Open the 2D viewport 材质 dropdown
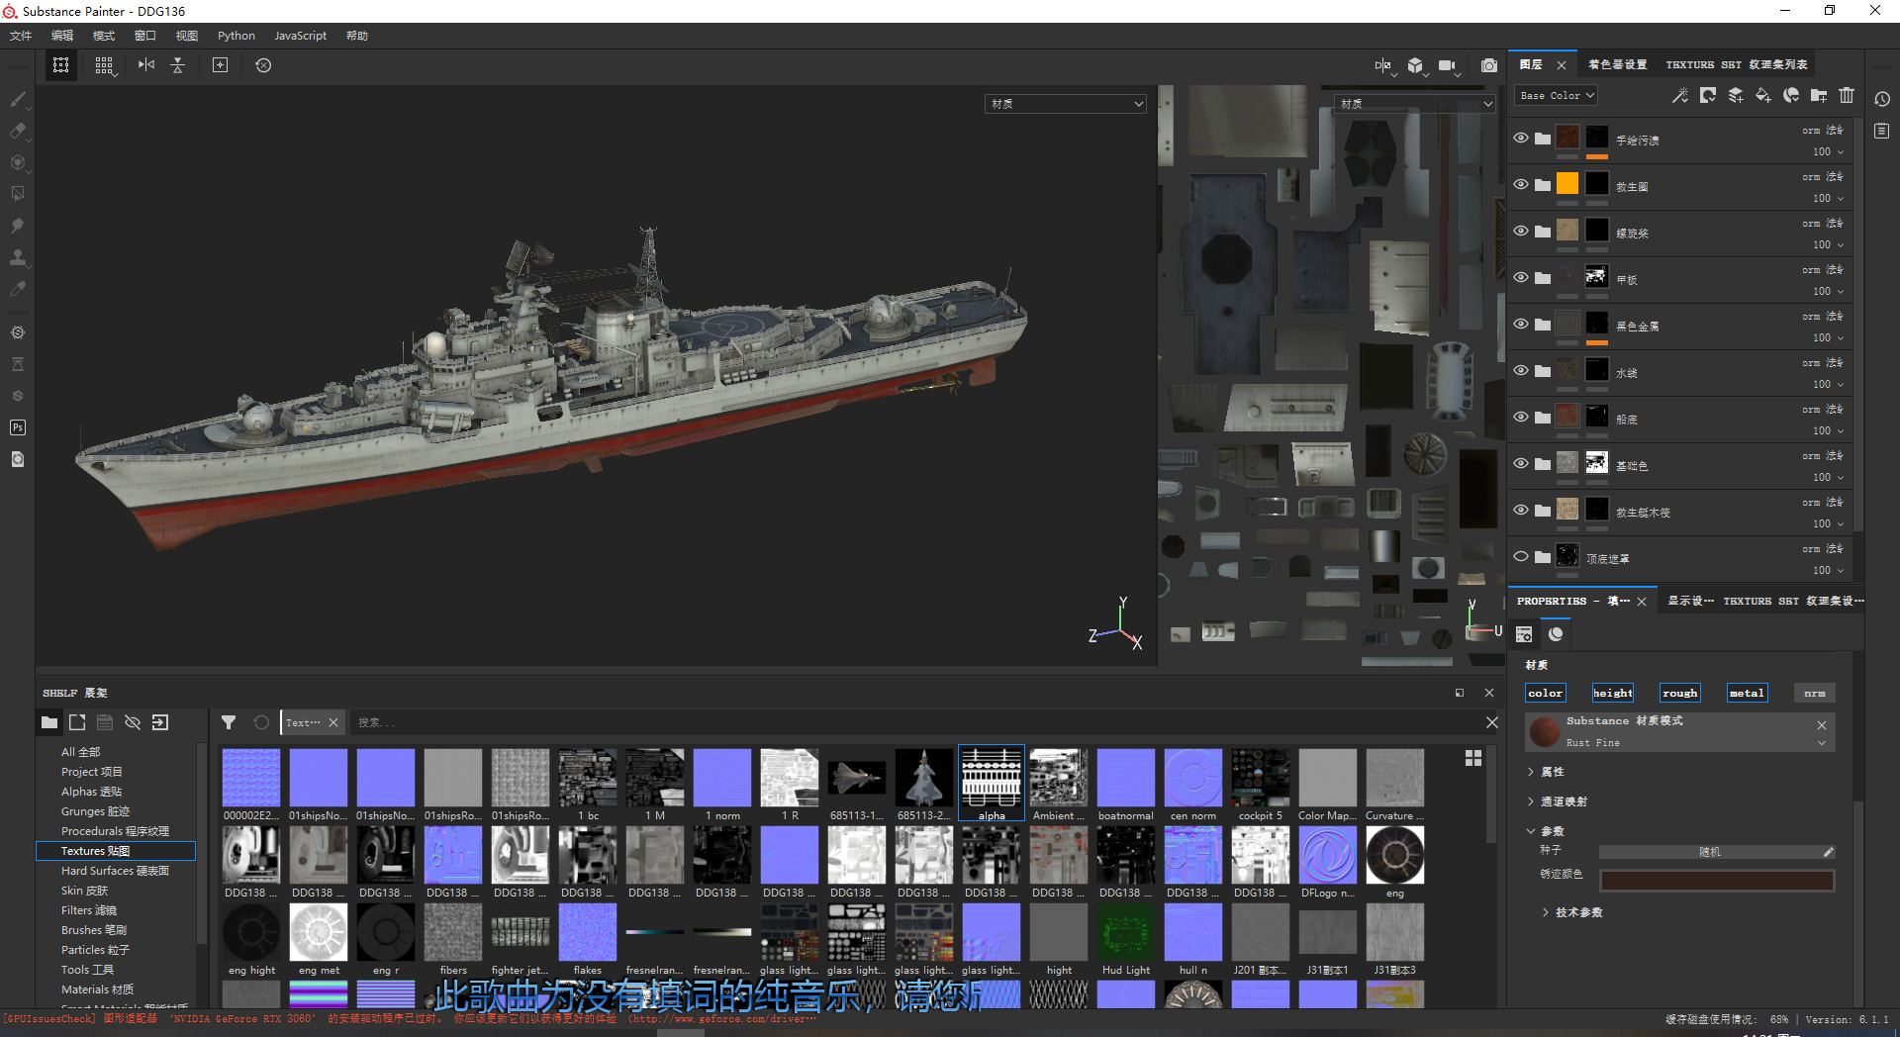Image resolution: width=1900 pixels, height=1037 pixels. pos(1415,103)
